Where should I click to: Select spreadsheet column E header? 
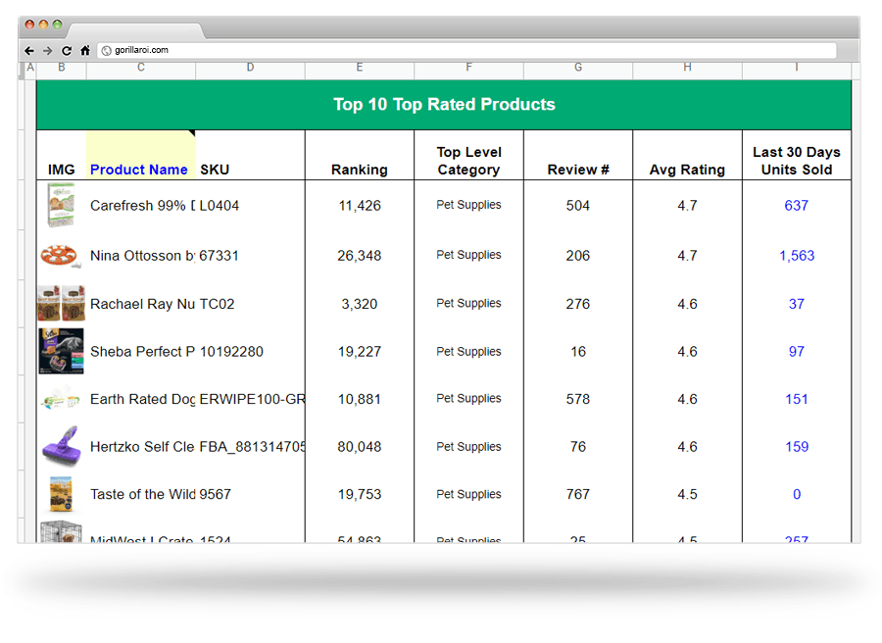click(360, 69)
